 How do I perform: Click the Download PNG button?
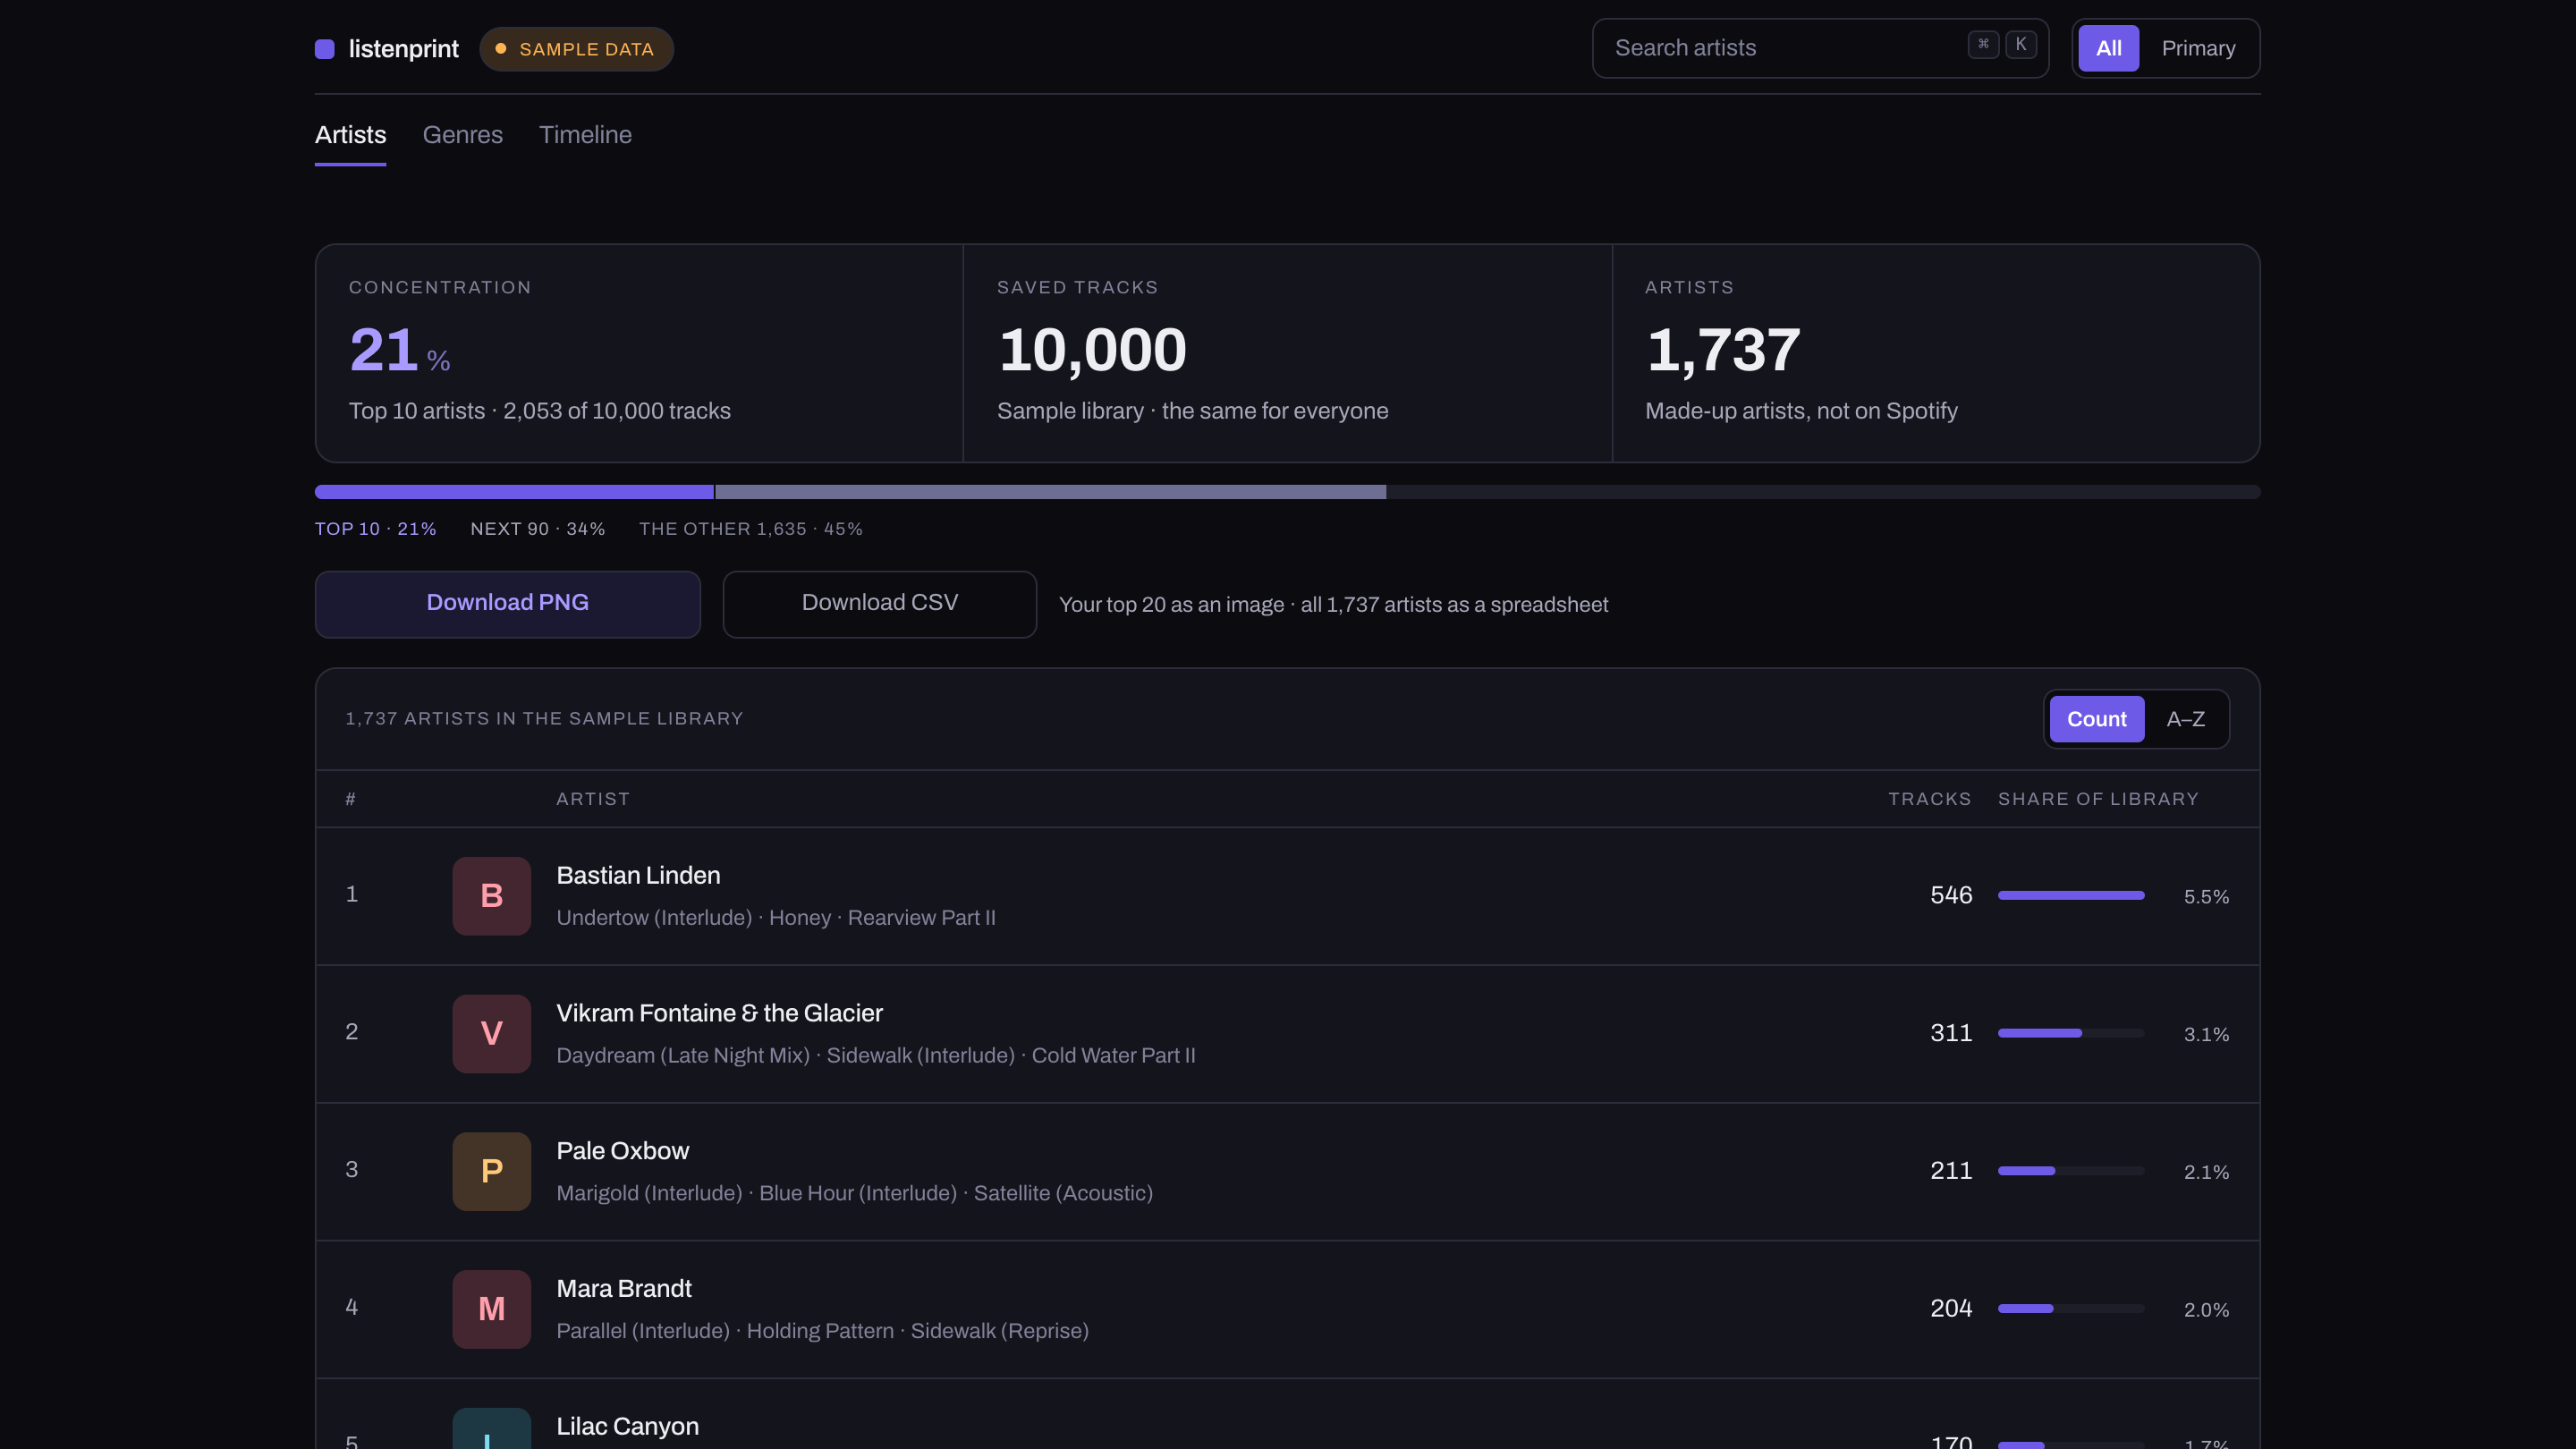tap(507, 604)
